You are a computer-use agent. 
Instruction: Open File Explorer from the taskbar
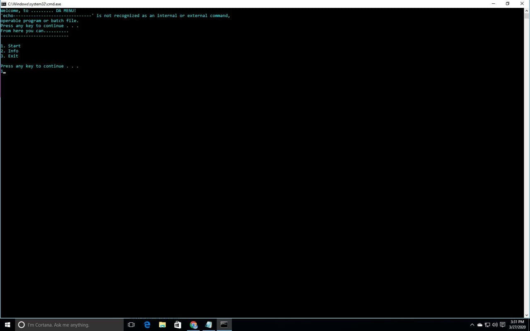coord(162,325)
